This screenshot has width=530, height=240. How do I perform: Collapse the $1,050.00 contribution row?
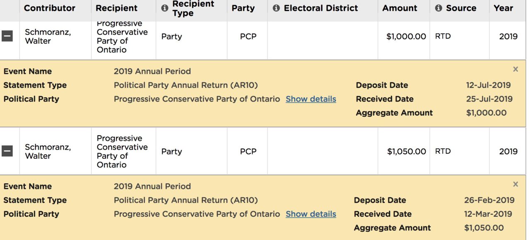(x=7, y=151)
